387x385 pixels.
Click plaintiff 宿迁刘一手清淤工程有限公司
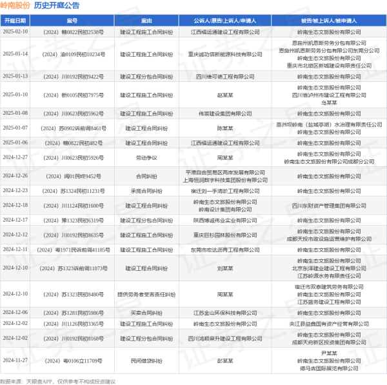225,191
